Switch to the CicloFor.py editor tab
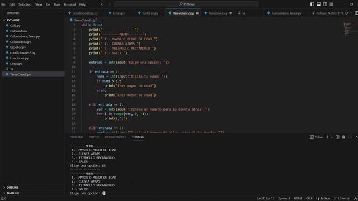 [150, 13]
